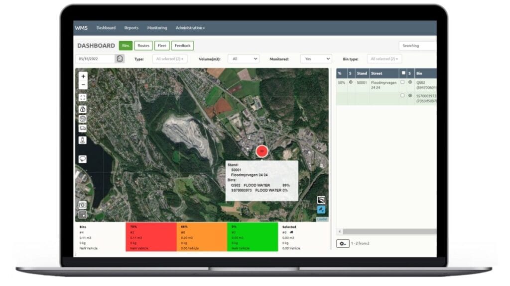This screenshot has width=510, height=286.
Task: Check the Q502 bin row checkbox
Action: (x=402, y=82)
